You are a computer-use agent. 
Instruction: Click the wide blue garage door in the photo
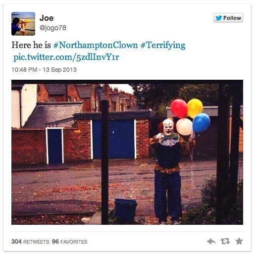coord(113,139)
